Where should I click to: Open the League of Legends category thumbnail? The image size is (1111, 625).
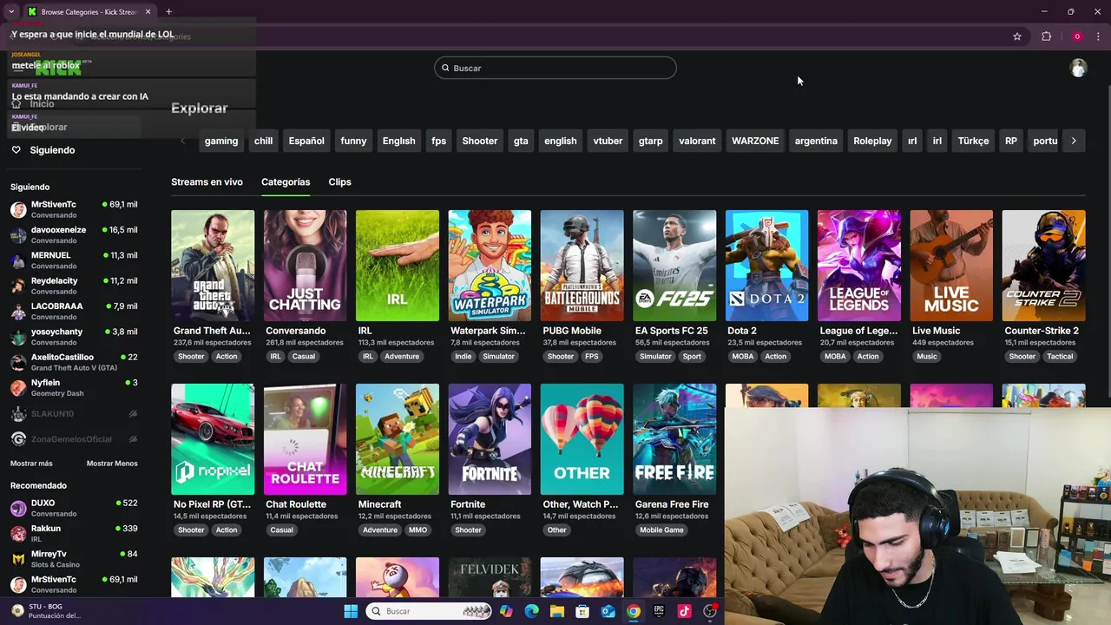pos(859,266)
